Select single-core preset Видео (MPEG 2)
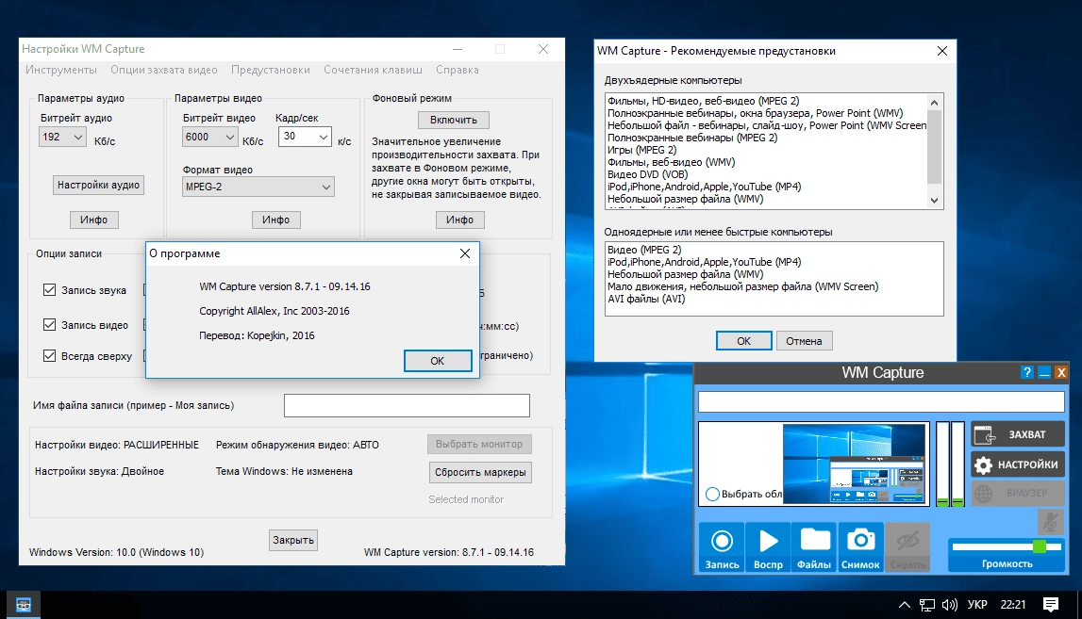The image size is (1082, 619). tap(643, 250)
